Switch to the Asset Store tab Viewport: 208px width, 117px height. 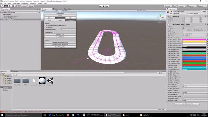tap(68, 9)
